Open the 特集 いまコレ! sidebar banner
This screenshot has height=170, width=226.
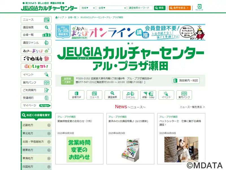tap(36, 67)
